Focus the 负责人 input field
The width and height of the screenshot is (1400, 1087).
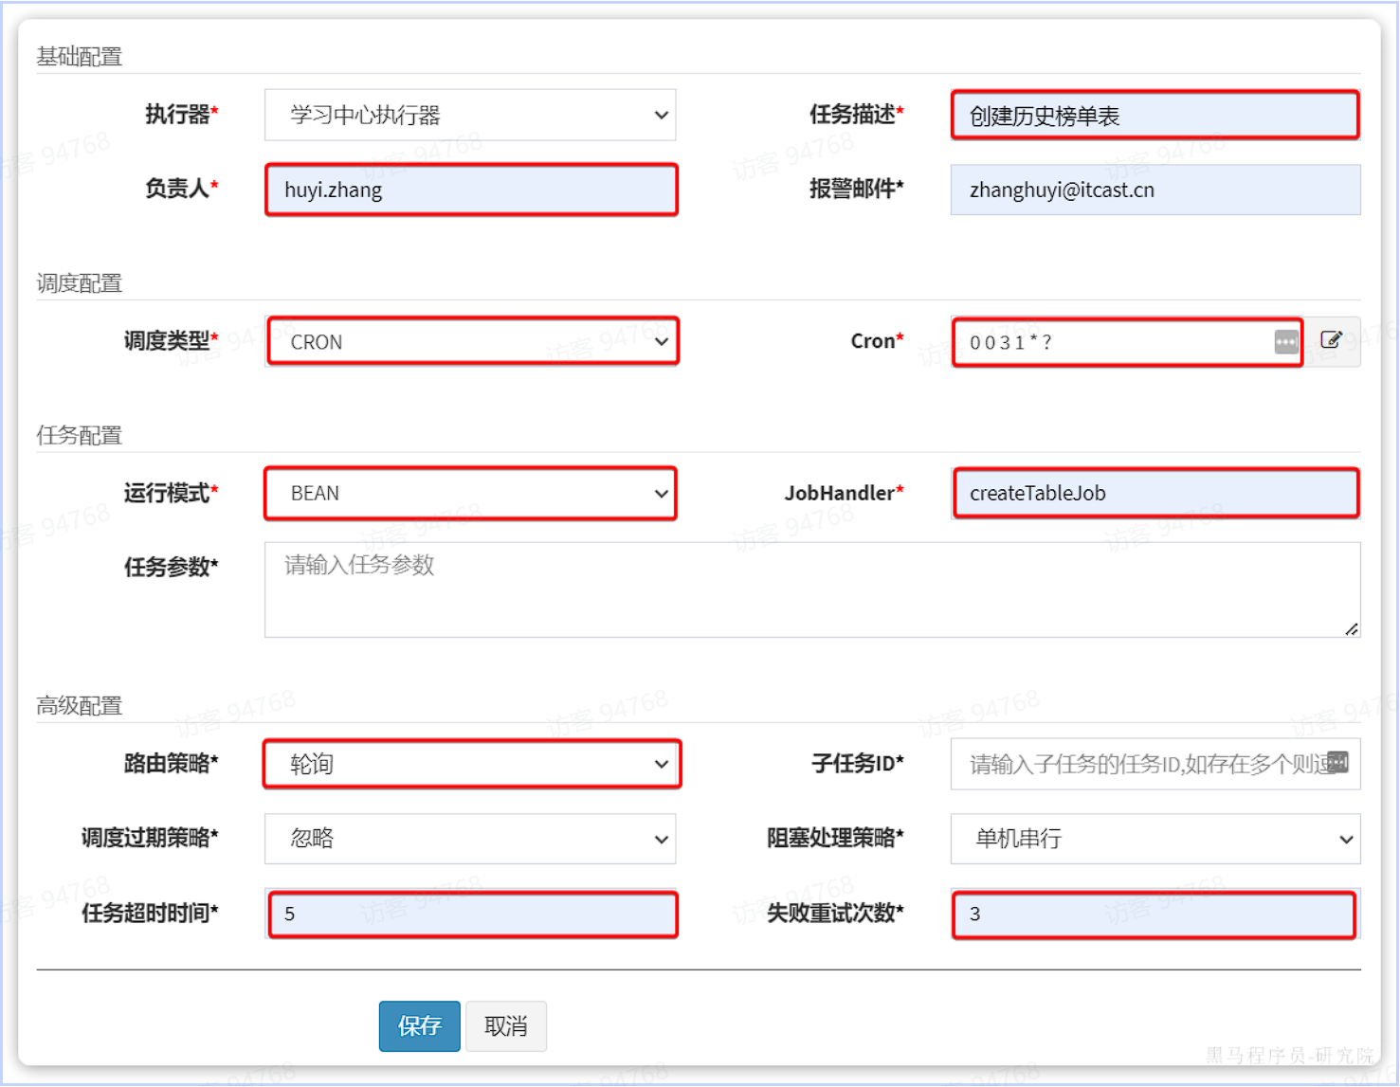coord(470,190)
